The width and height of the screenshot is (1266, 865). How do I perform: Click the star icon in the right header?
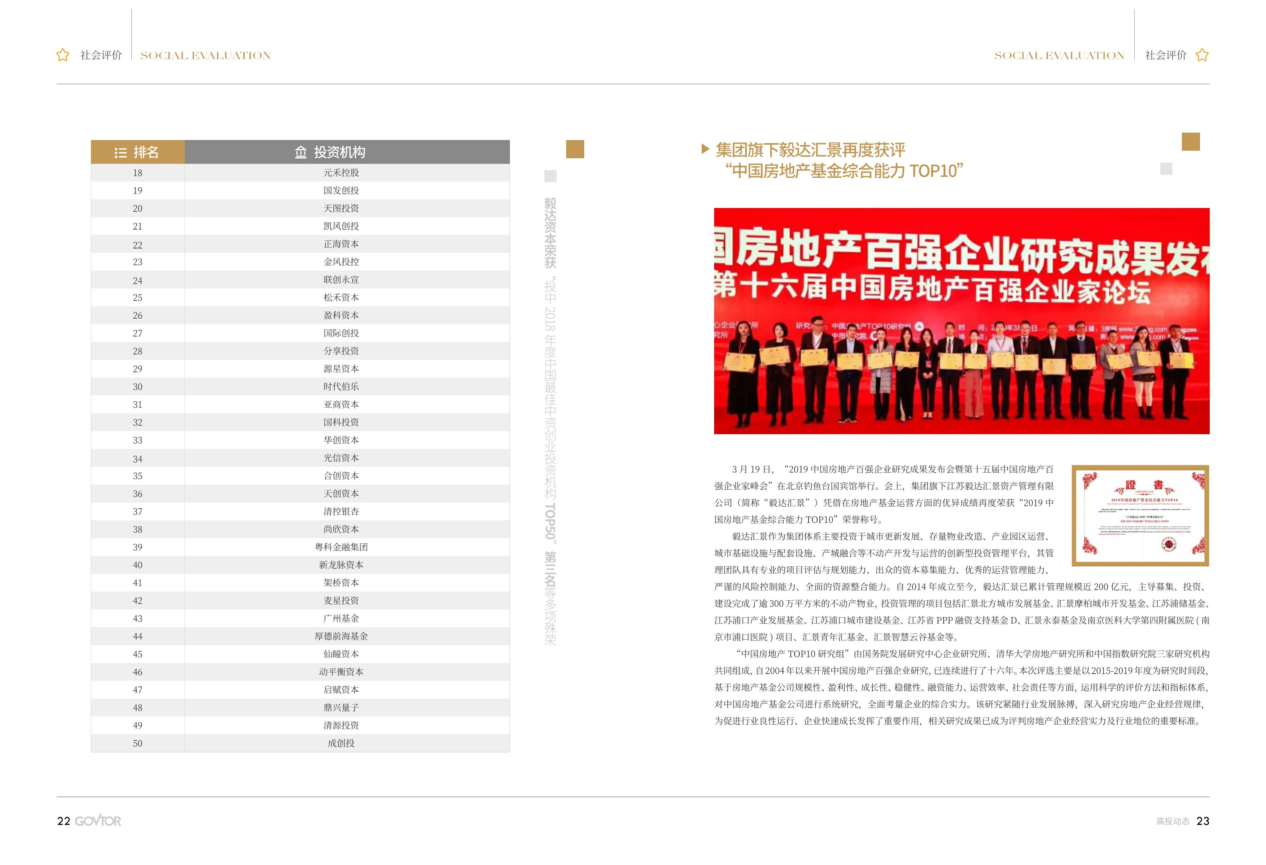tap(1202, 55)
